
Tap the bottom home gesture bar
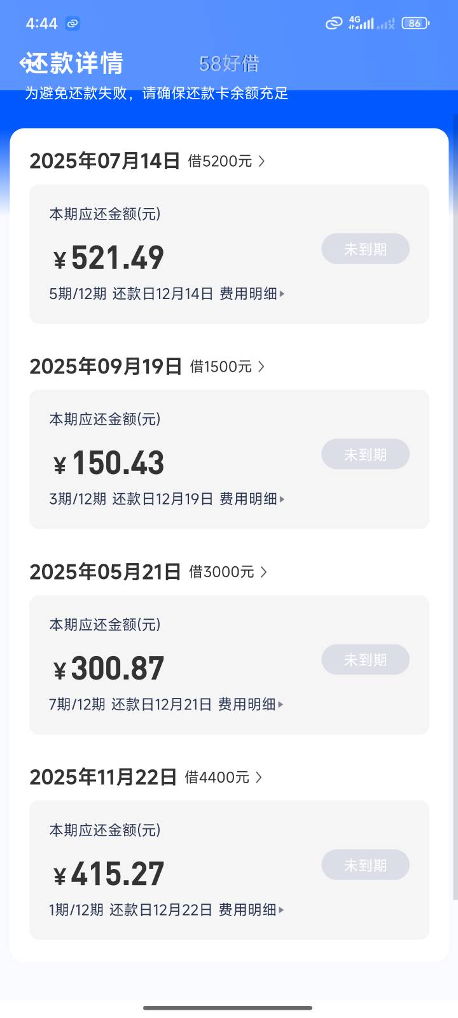click(228, 1008)
